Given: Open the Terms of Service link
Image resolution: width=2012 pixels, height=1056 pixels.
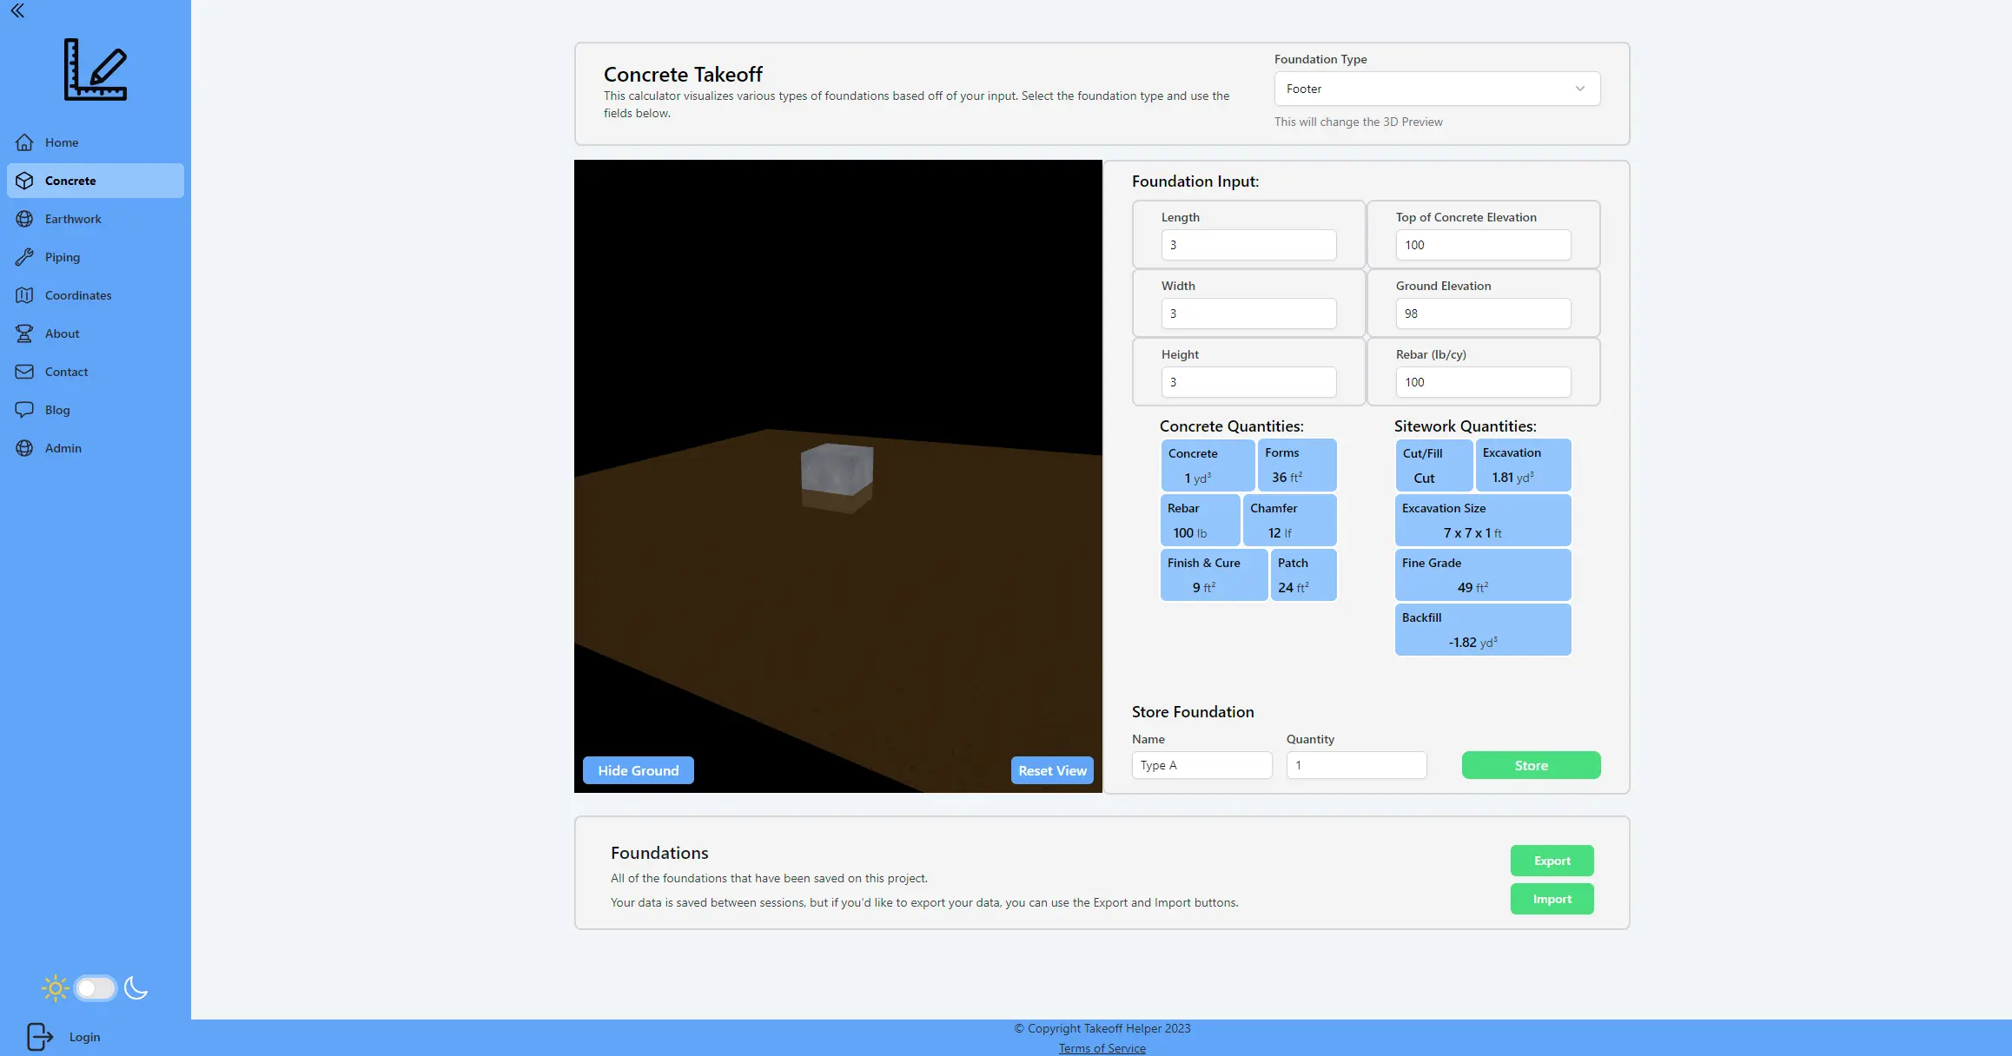Looking at the screenshot, I should 1102,1048.
